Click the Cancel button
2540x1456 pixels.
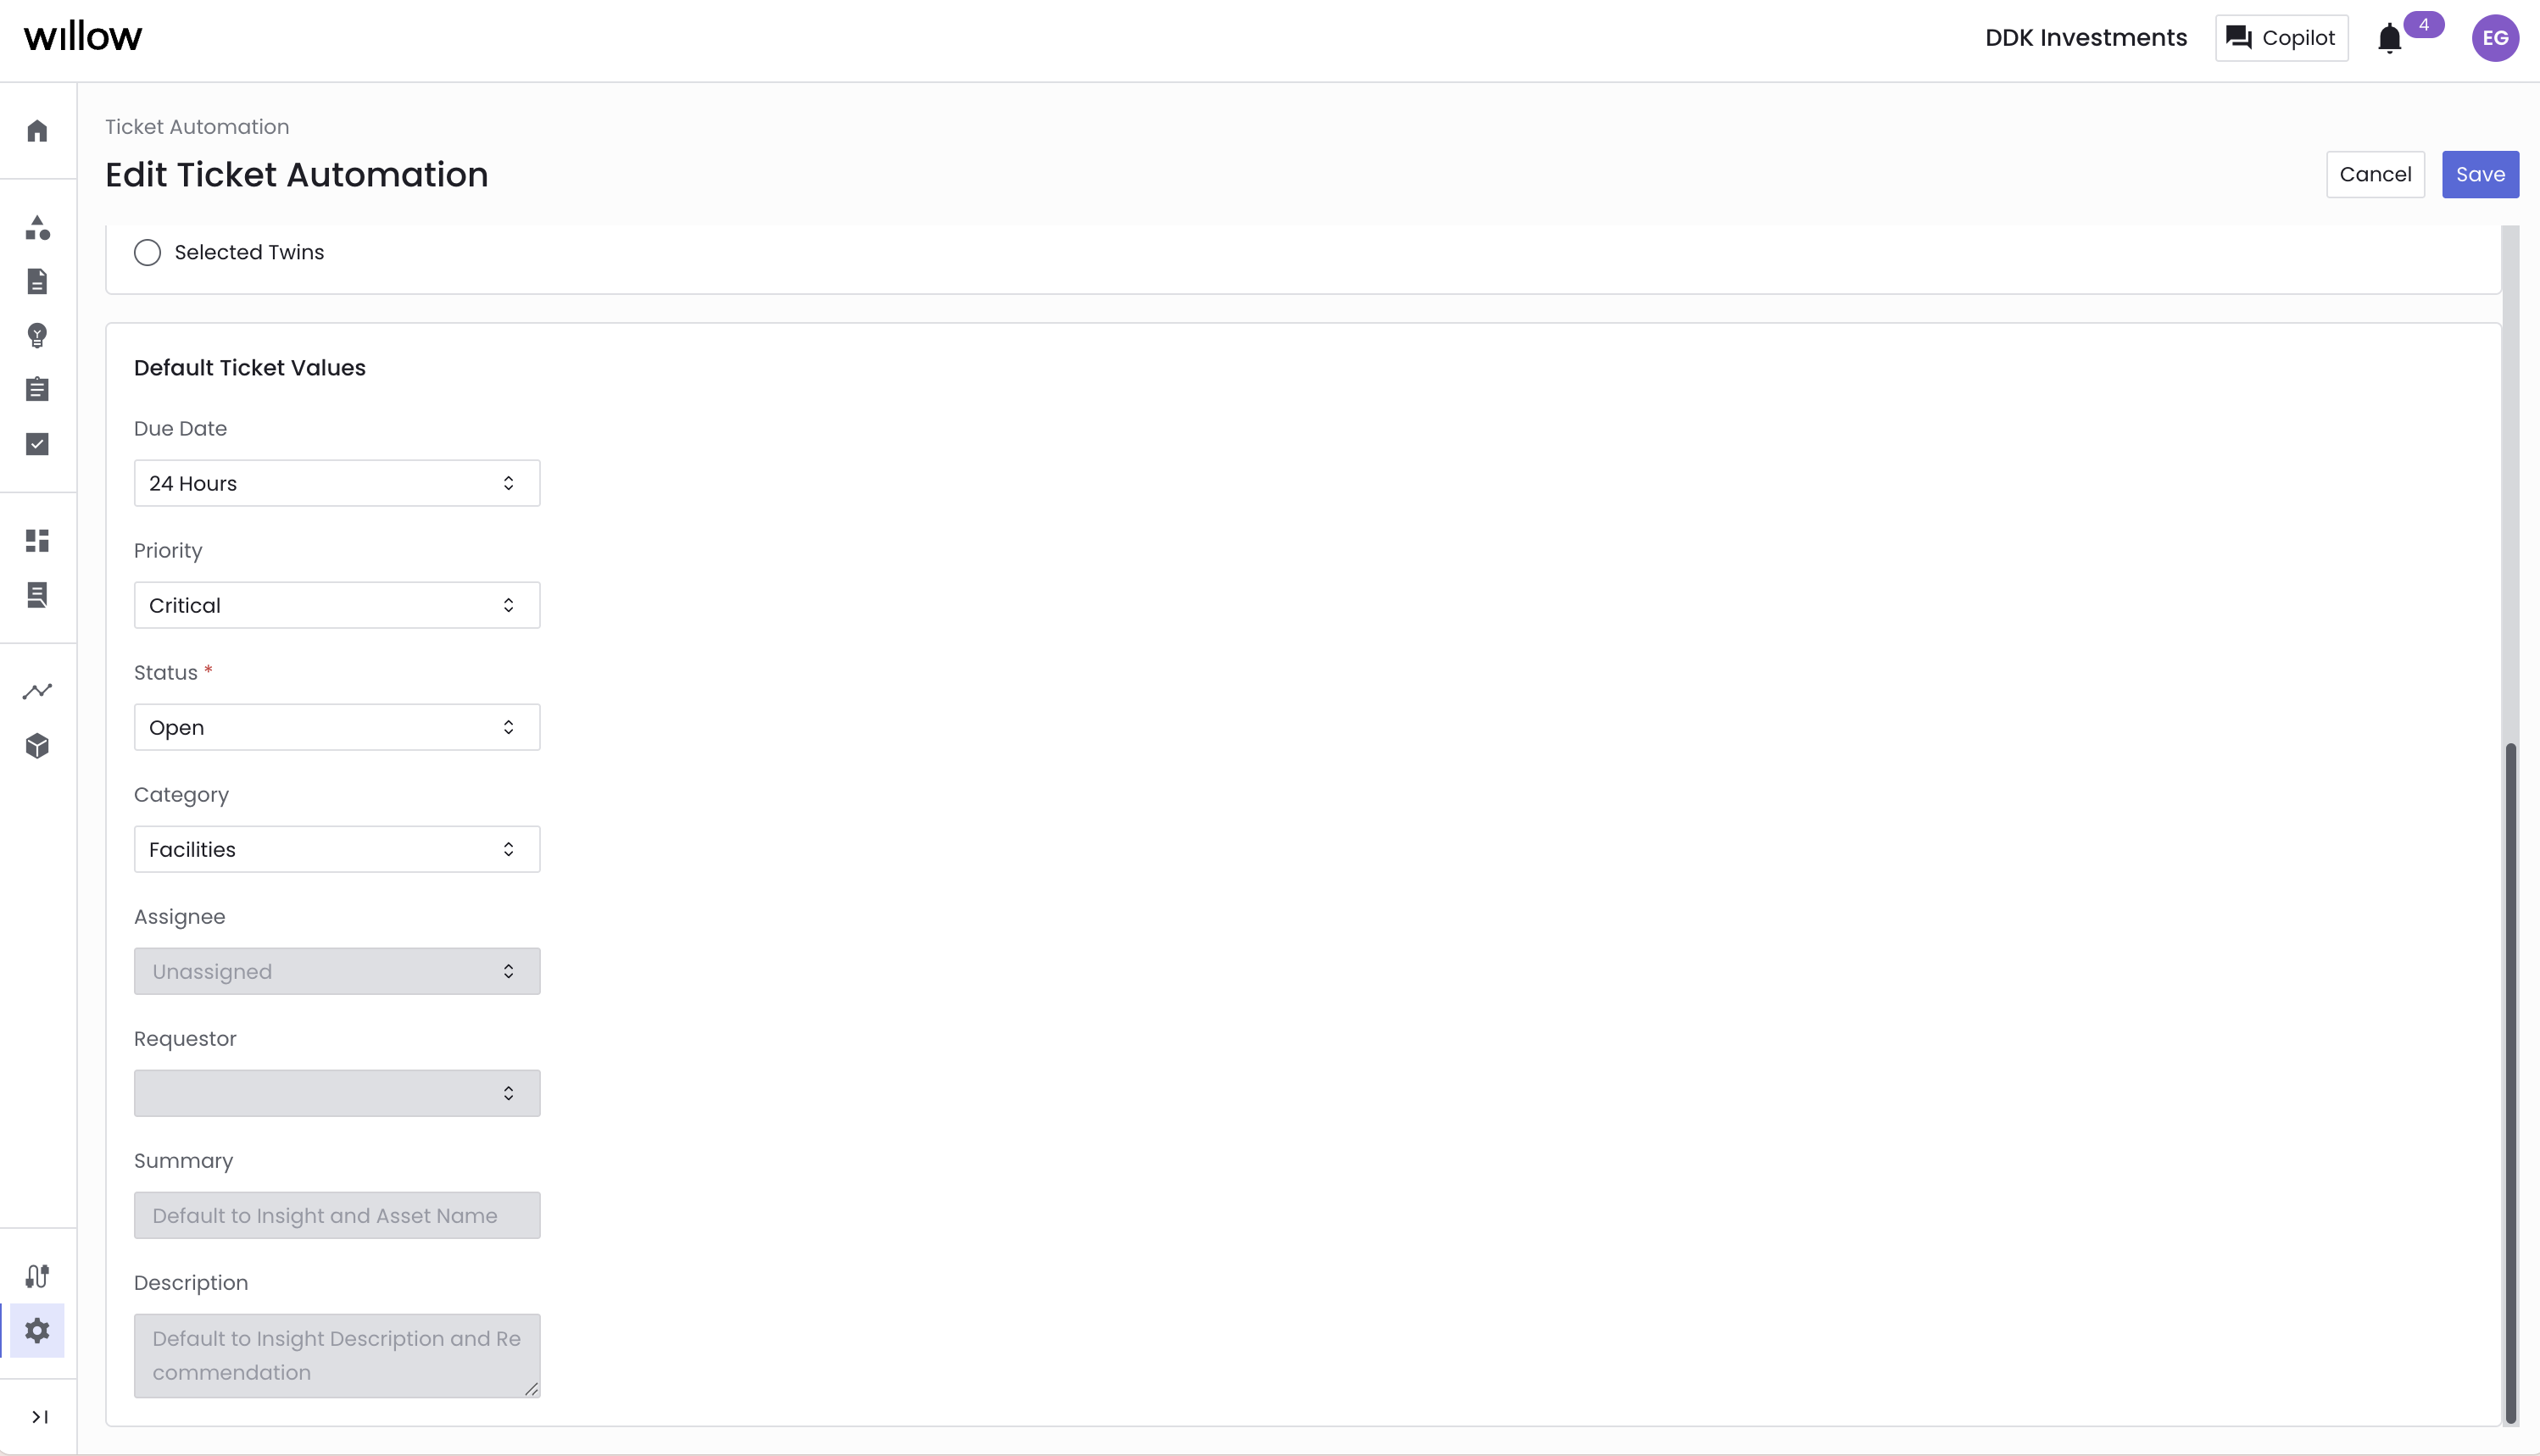2375,174
